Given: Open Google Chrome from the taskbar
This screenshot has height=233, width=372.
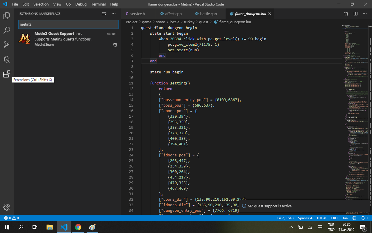Looking at the screenshot, I should coord(78,227).
